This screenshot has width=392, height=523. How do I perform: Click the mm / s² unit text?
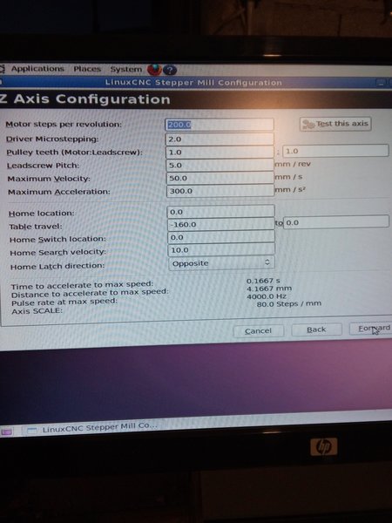tap(290, 190)
